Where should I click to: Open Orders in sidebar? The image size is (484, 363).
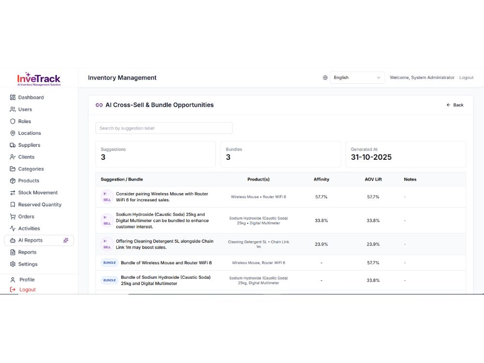(x=26, y=216)
